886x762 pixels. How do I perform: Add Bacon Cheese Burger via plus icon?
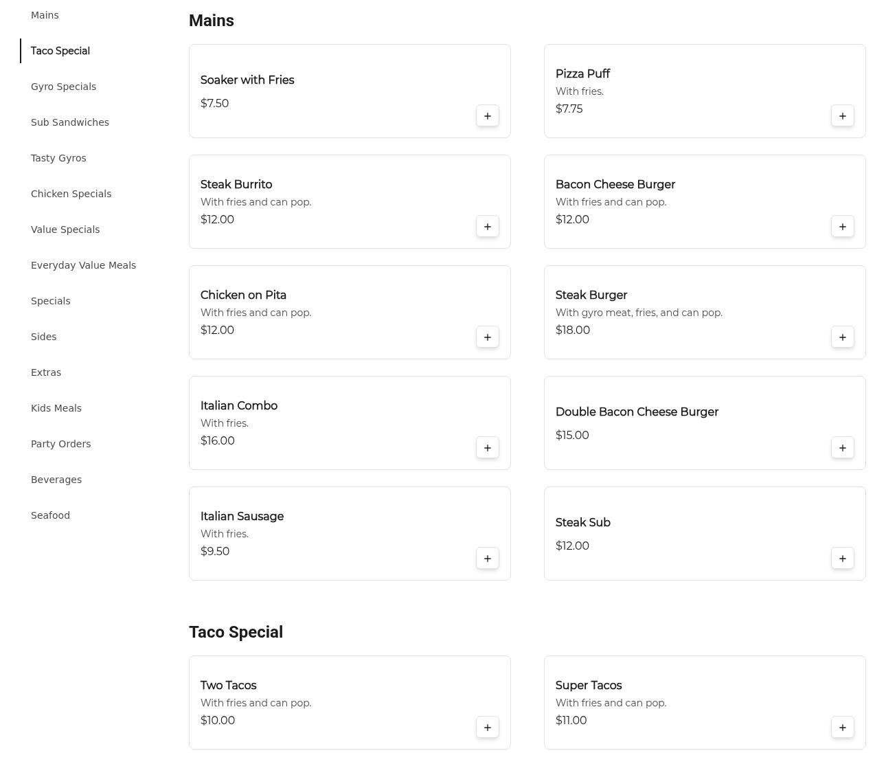point(843,227)
